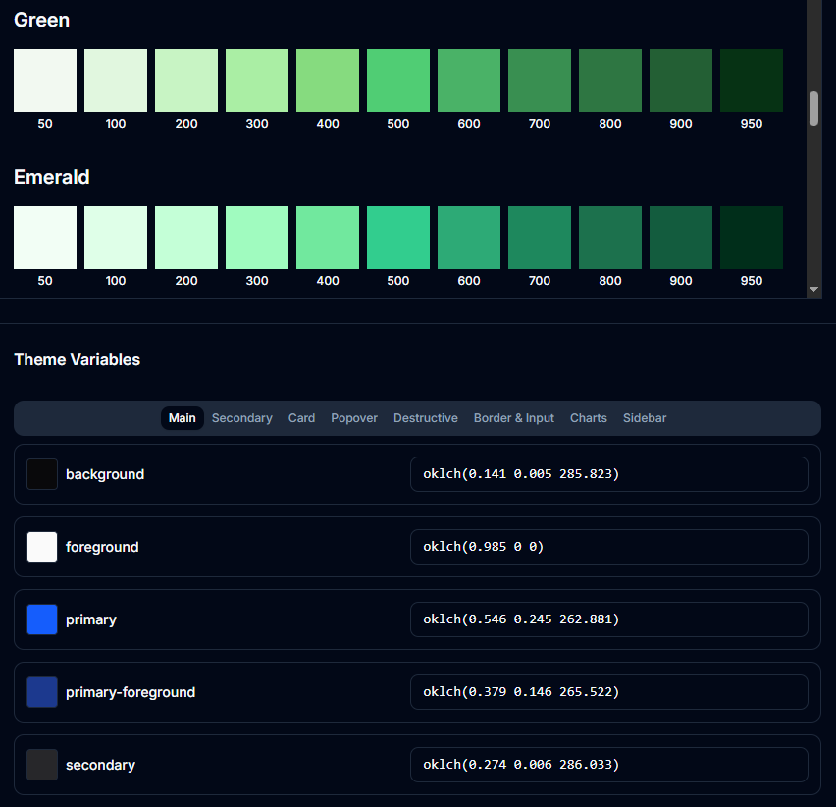The height and width of the screenshot is (807, 836).
Task: Choose the Emerald 950 swatch
Action: pos(752,238)
